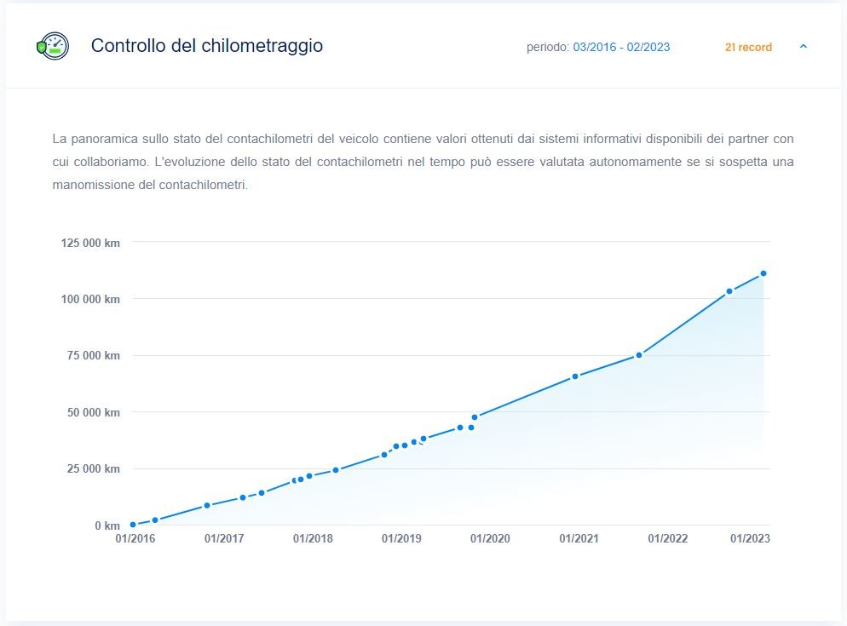Screen dimensions: 847x626
Task: Click the 01/2019 date label
Action: point(401,538)
